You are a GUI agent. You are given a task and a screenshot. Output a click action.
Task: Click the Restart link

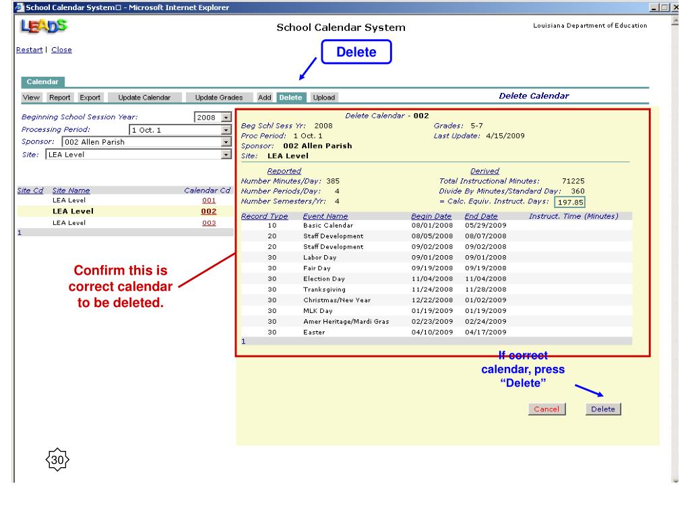click(x=30, y=50)
